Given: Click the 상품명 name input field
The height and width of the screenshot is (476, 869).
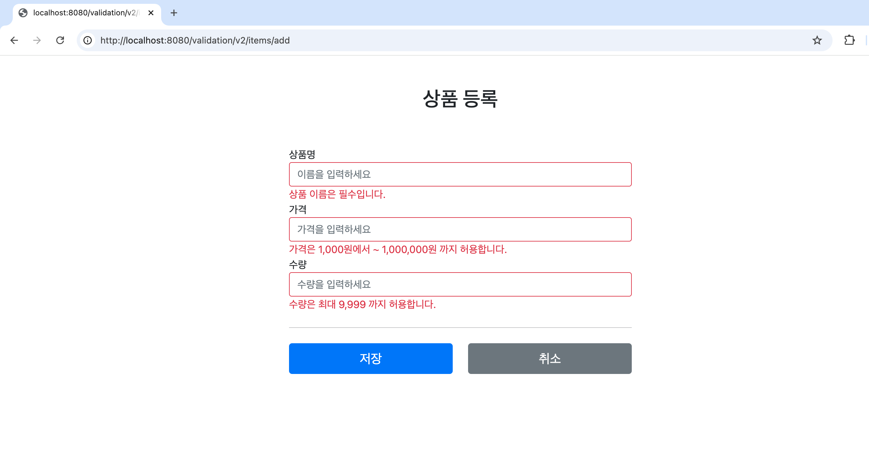Looking at the screenshot, I should [x=460, y=174].
